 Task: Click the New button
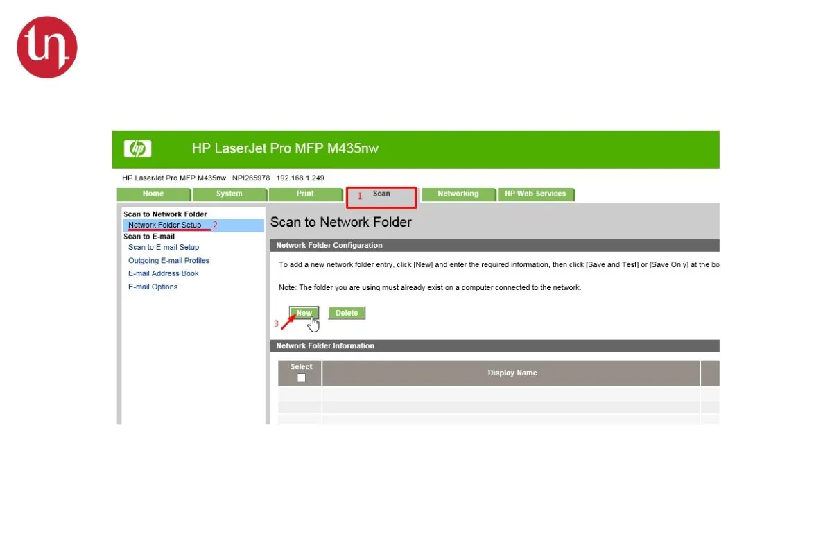pyautogui.click(x=304, y=313)
